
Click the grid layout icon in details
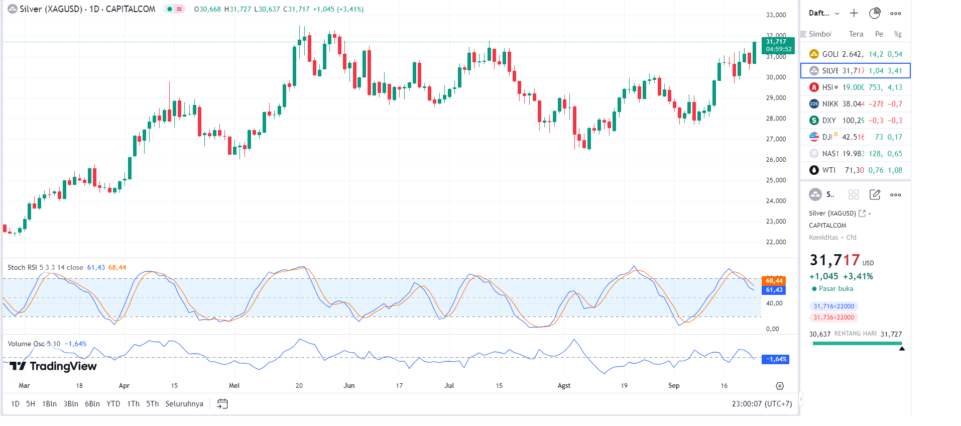point(854,194)
